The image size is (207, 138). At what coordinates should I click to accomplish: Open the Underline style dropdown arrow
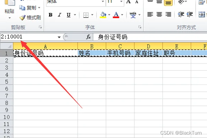[x=75, y=15]
